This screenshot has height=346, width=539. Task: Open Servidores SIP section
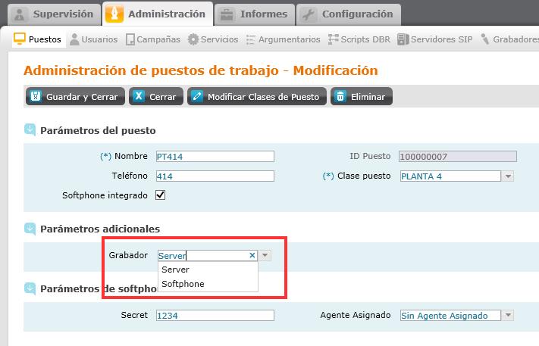tap(435, 39)
